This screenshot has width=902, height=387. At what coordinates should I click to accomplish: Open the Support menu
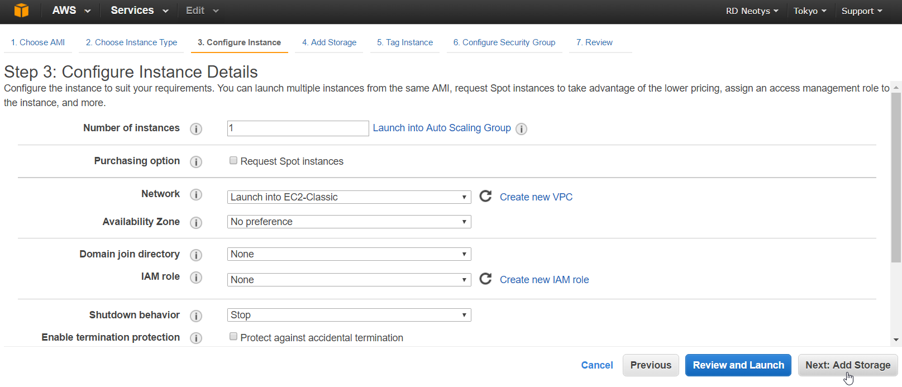click(862, 11)
